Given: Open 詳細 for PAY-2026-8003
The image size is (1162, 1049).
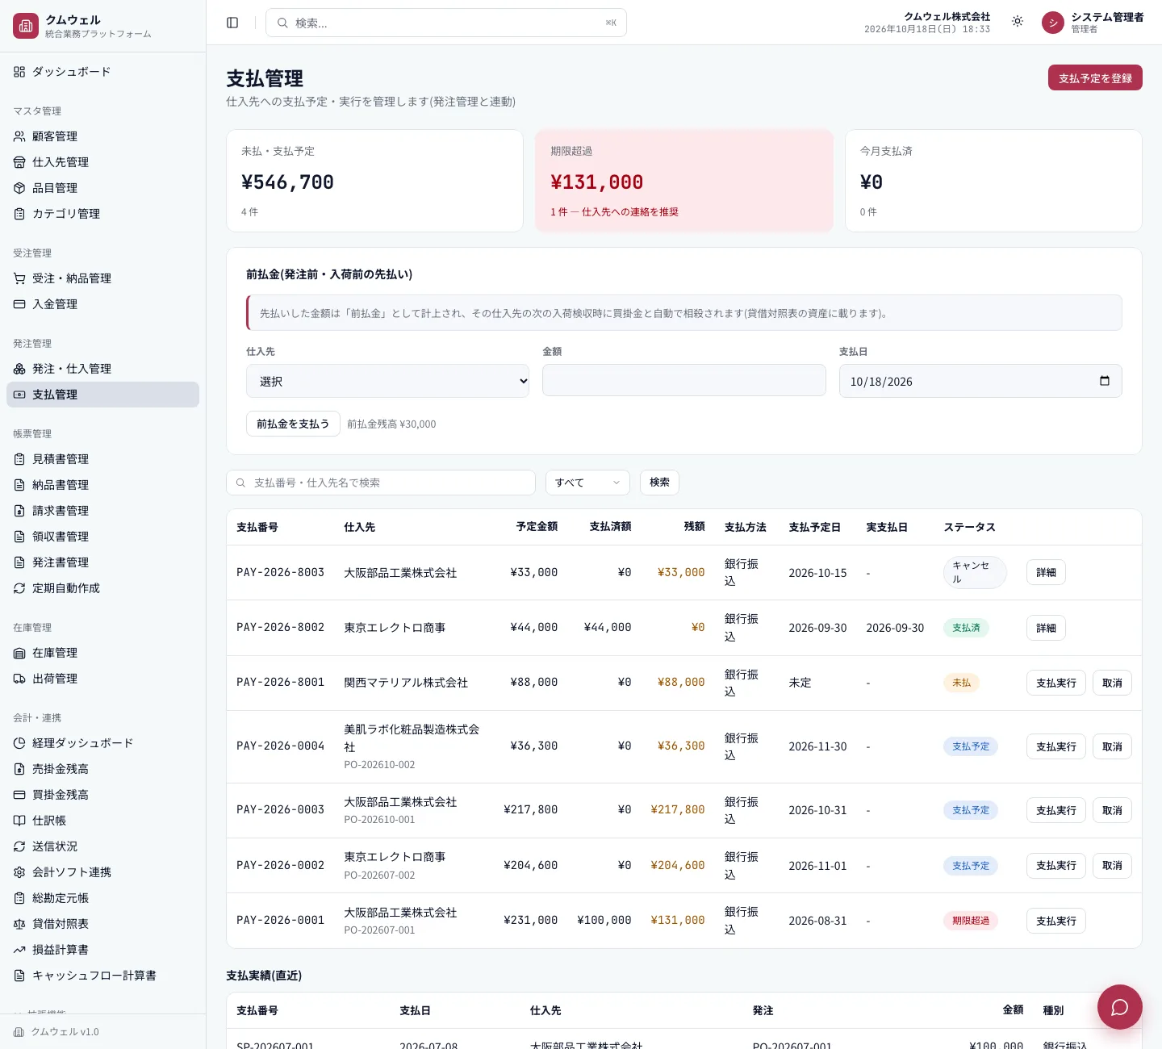Looking at the screenshot, I should tap(1046, 572).
